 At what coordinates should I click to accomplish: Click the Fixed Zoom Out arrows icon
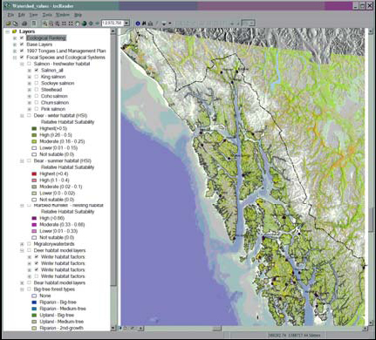[x=70, y=24]
